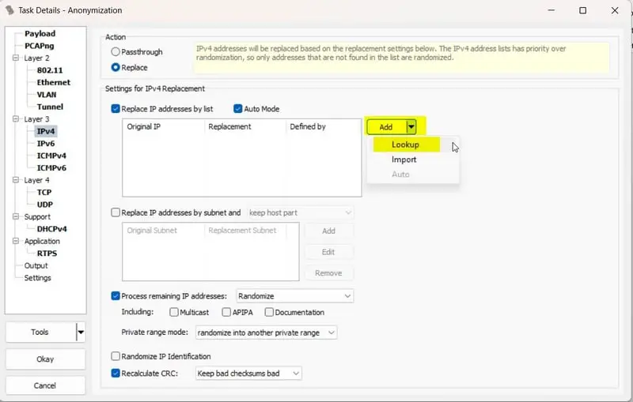Viewport: 633px width, 402px height.
Task: Toggle the Auto Mode checkbox
Action: coord(238,109)
